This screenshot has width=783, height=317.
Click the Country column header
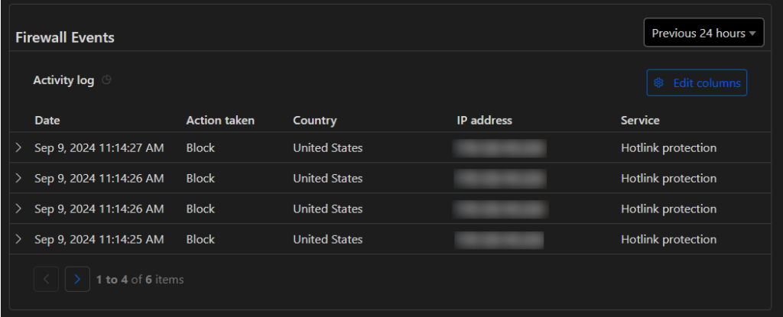[x=314, y=121]
